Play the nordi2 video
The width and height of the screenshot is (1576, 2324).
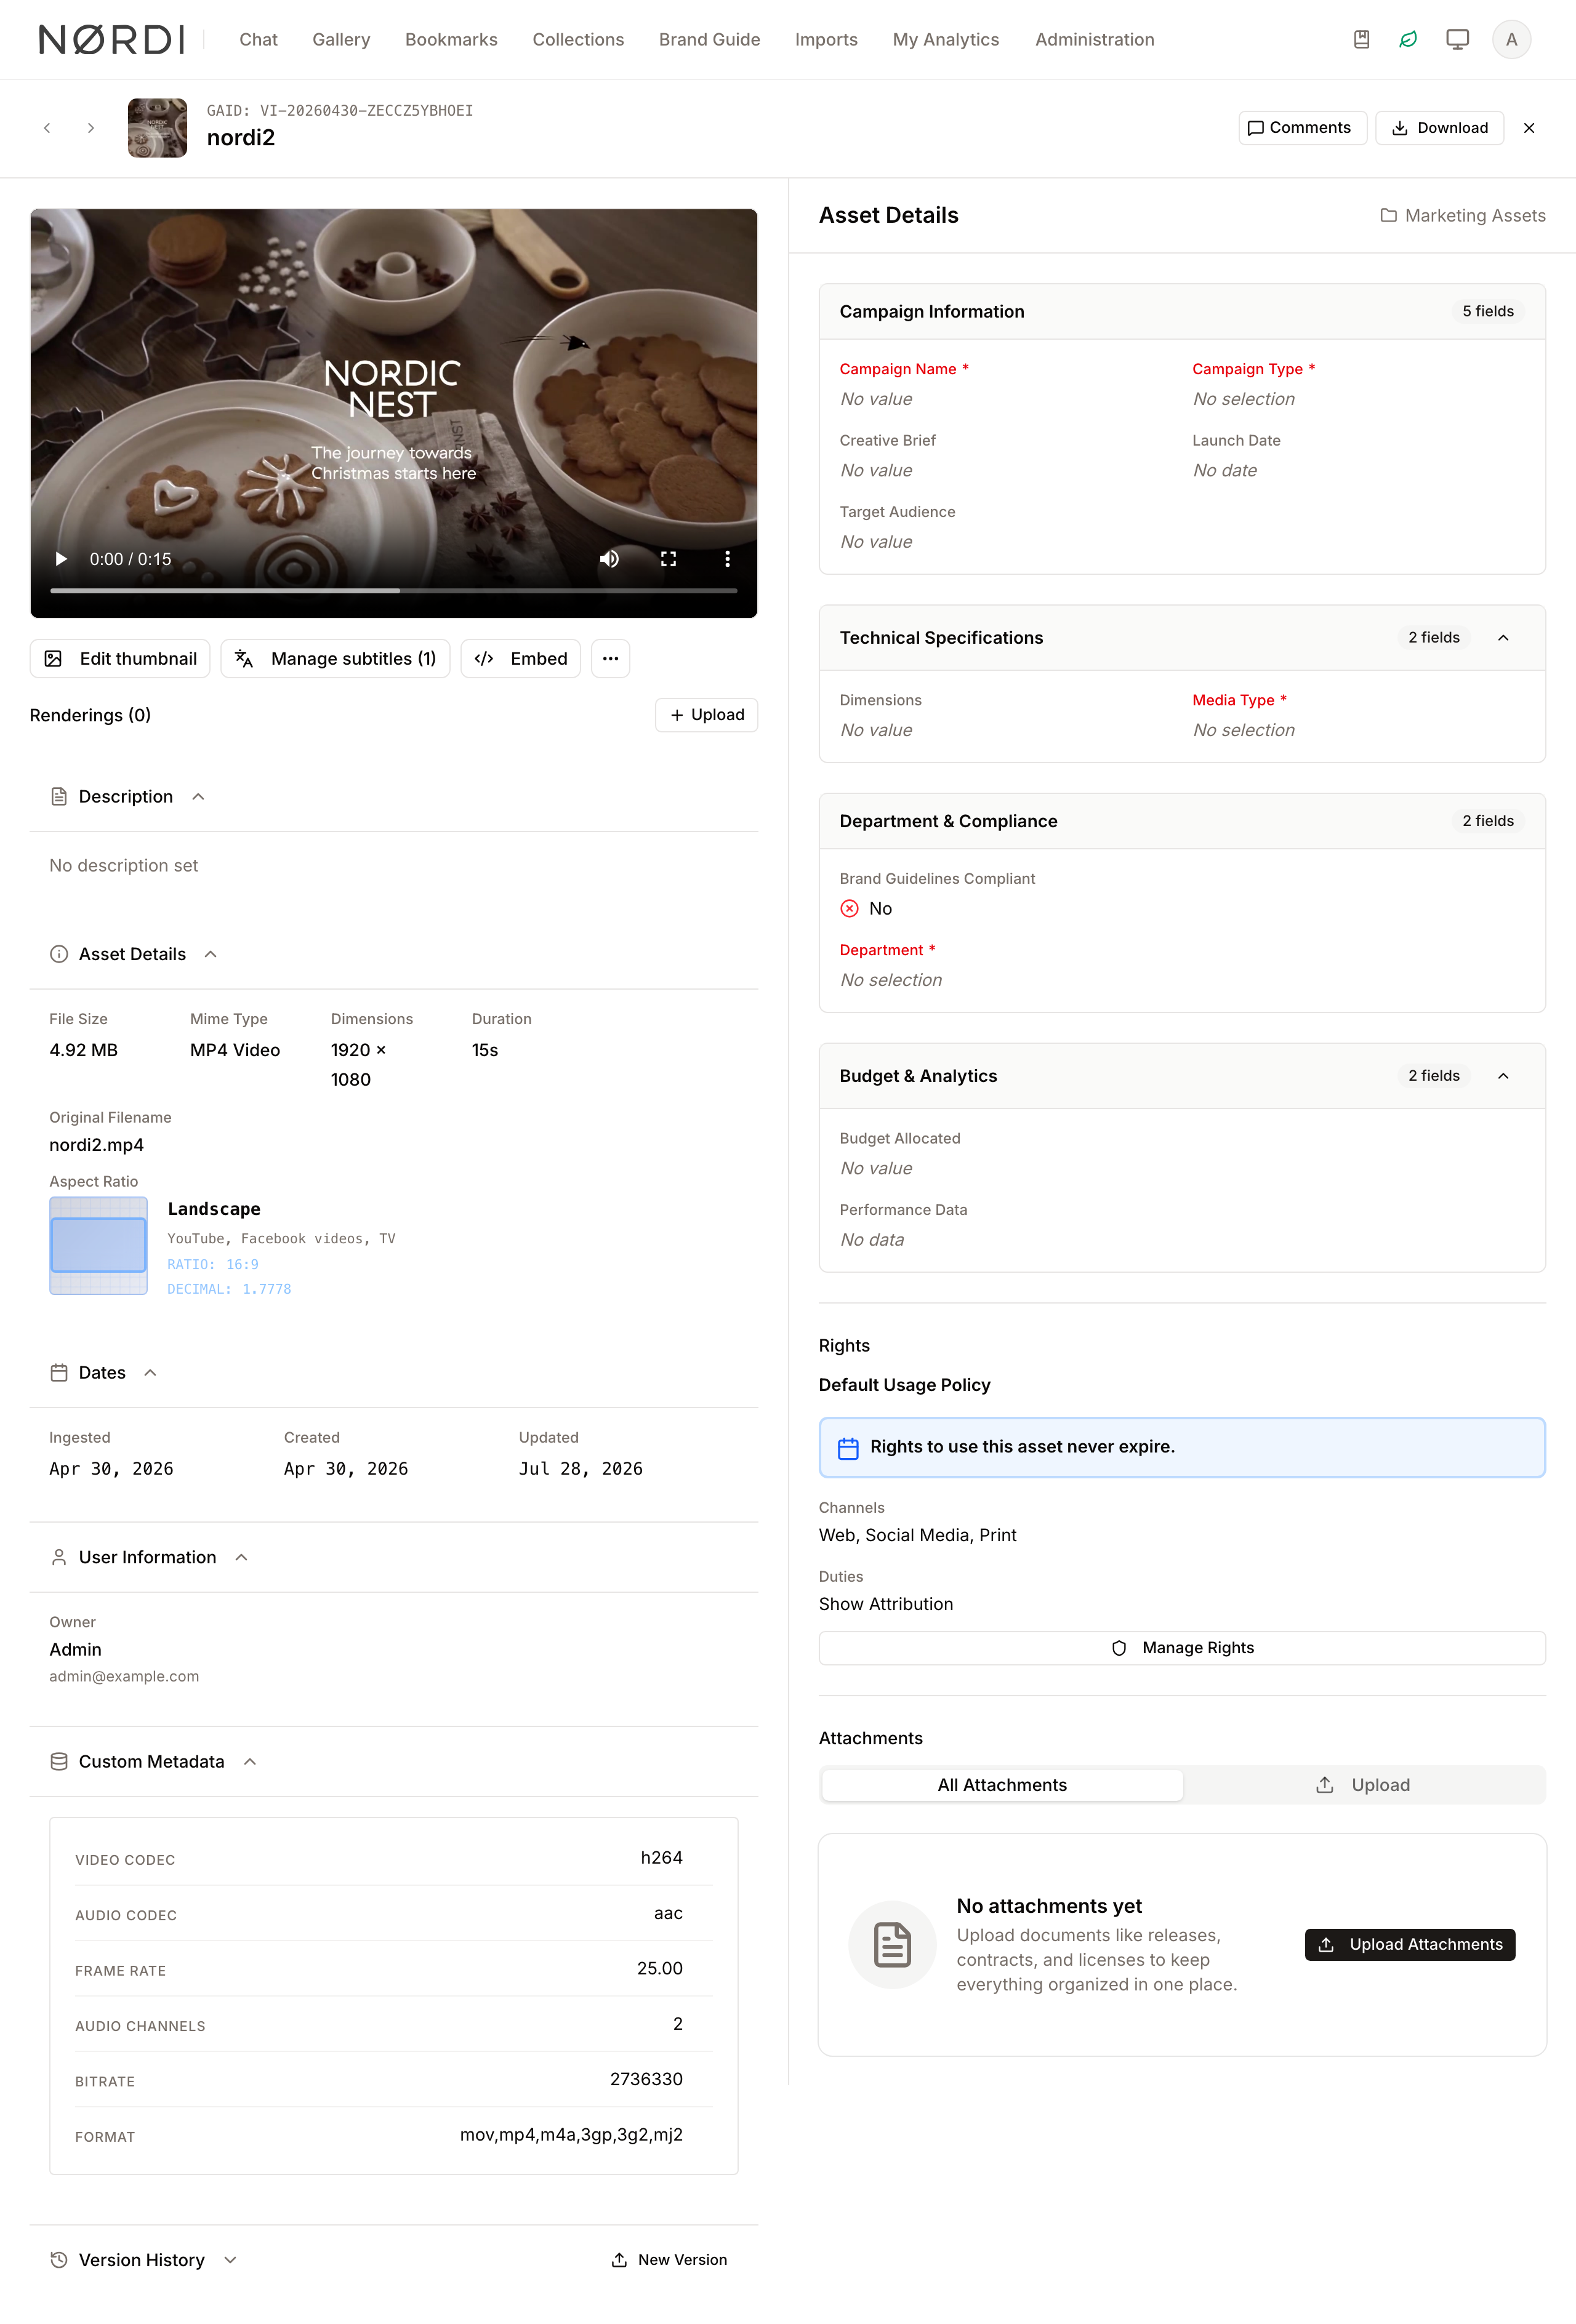point(61,559)
